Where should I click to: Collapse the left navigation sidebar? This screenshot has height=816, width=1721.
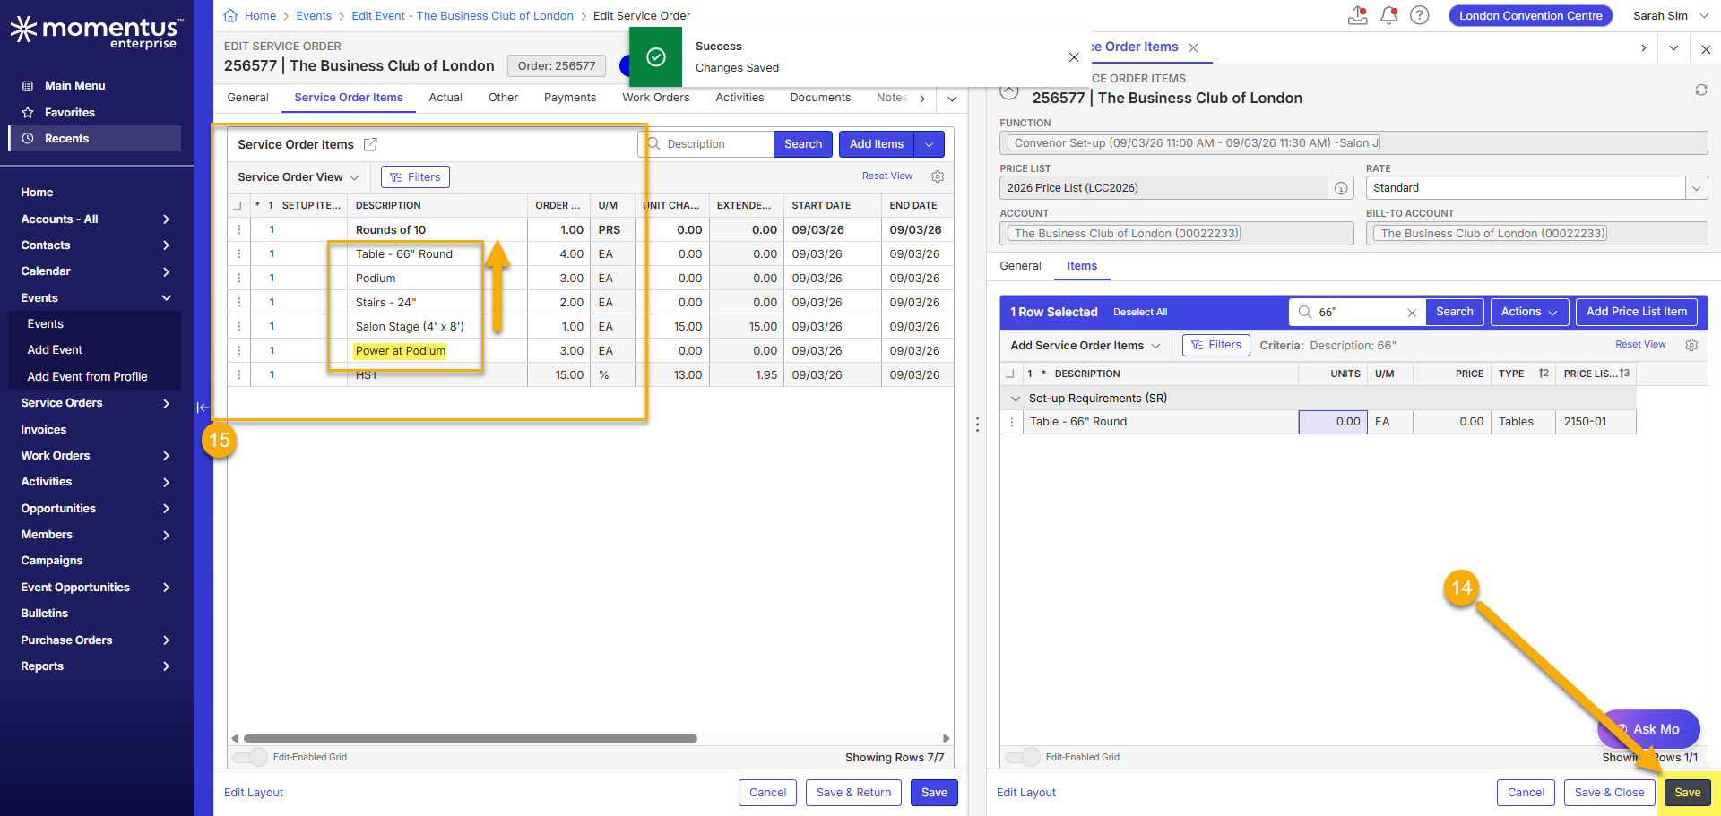click(x=203, y=408)
